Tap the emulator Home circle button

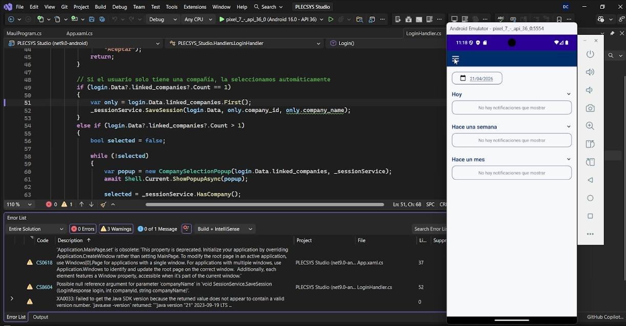(x=590, y=198)
